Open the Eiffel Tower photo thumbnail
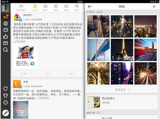This screenshot has width=160, height=119. 122,50
